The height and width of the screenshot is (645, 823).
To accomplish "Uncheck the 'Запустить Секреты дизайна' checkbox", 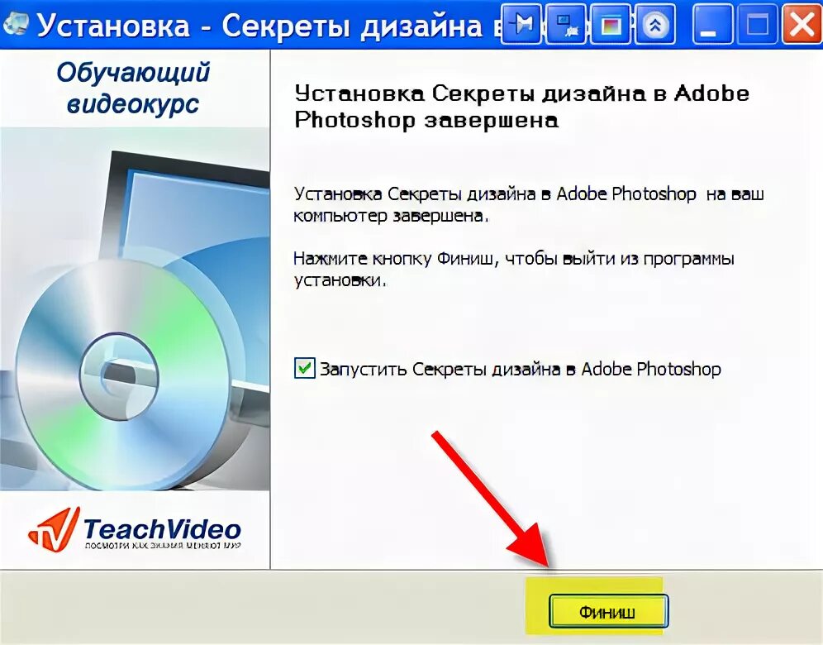I will pyautogui.click(x=304, y=368).
